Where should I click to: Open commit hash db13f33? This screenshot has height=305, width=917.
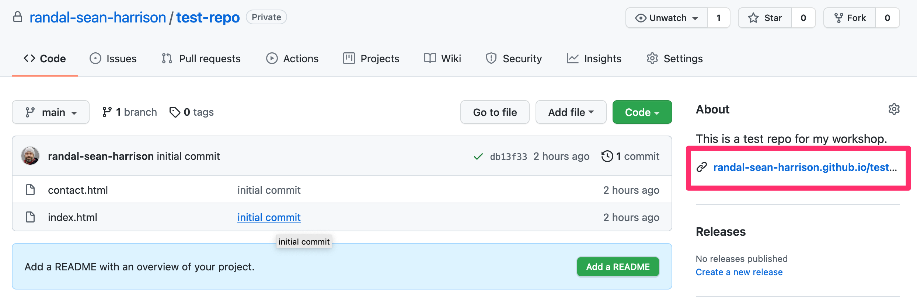click(x=508, y=157)
